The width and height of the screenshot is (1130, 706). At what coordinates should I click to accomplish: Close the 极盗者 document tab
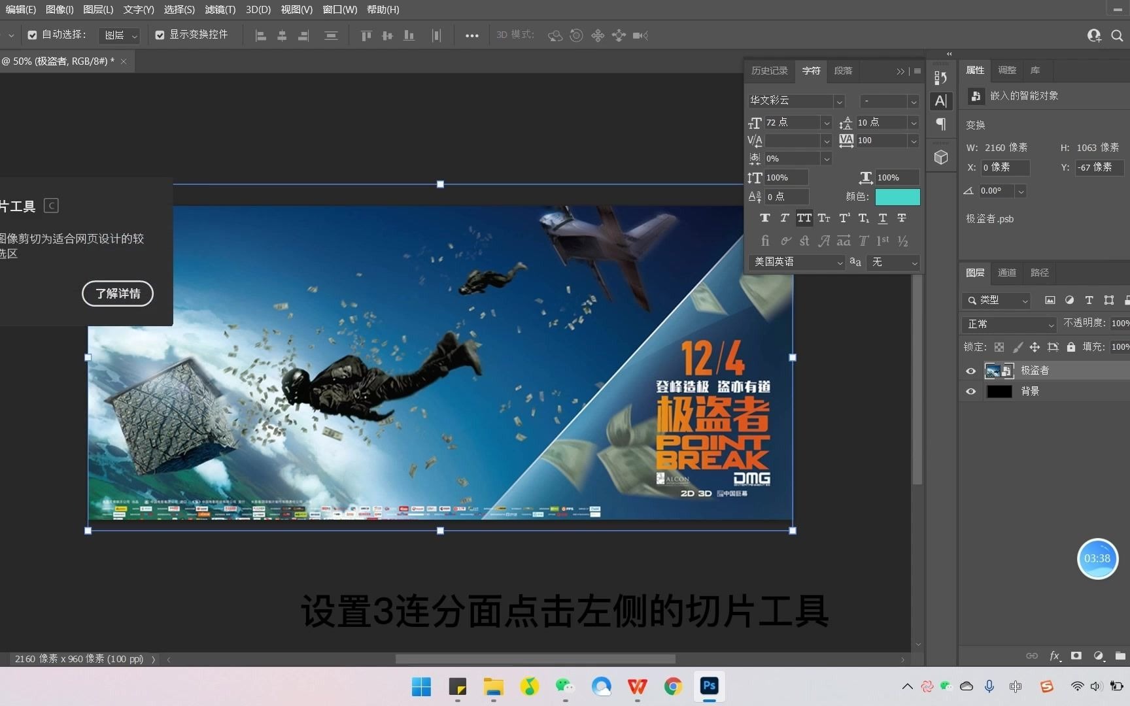tap(124, 61)
